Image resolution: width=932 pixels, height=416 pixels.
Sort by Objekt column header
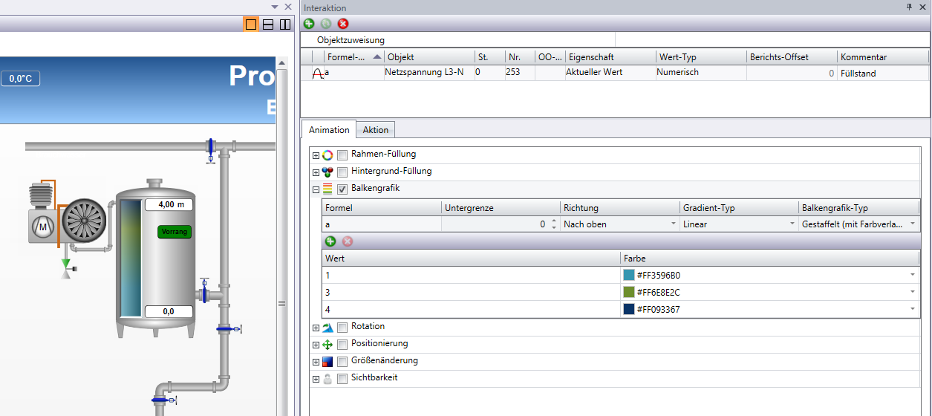pyautogui.click(x=429, y=57)
